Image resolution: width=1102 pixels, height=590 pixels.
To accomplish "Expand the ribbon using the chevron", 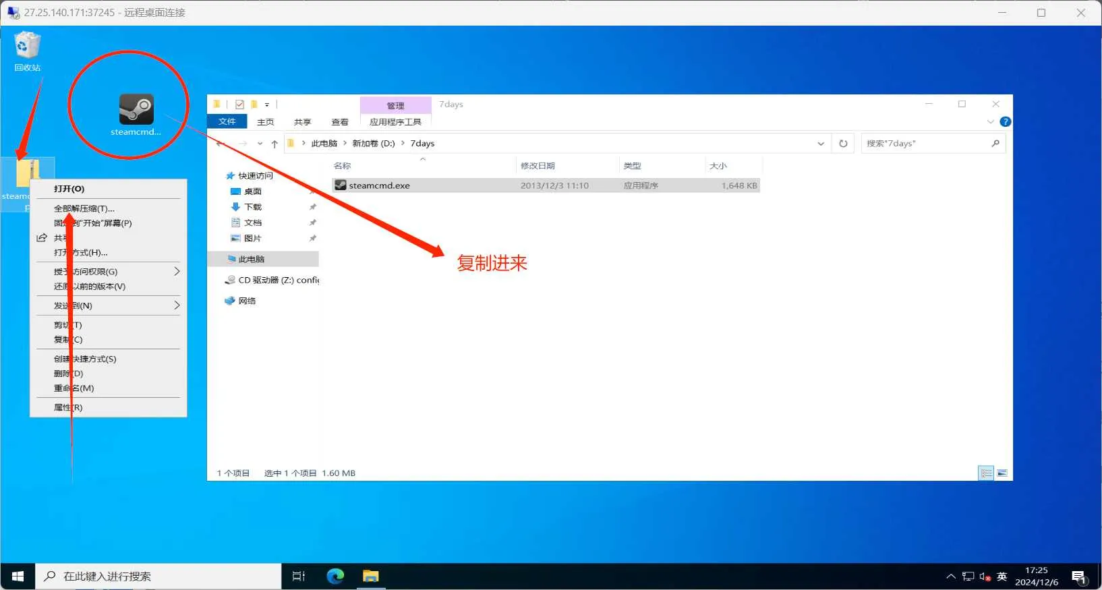I will 990,122.
